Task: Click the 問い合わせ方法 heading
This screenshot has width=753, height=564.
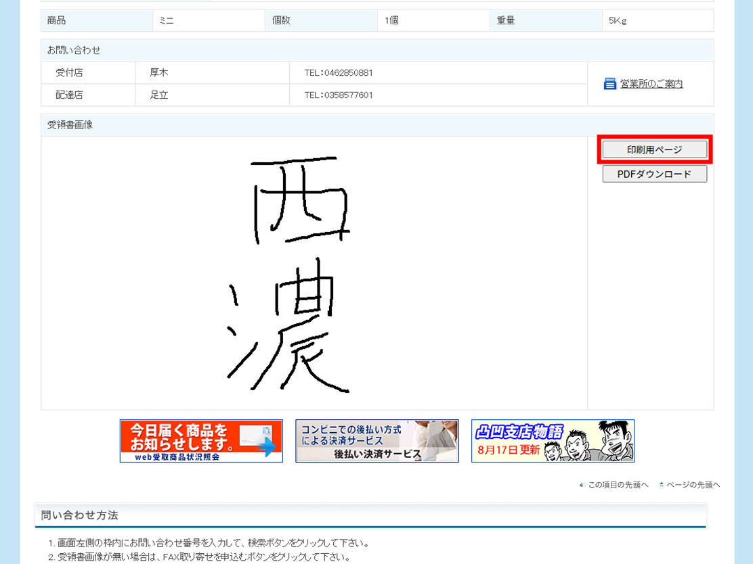Action: (80, 515)
